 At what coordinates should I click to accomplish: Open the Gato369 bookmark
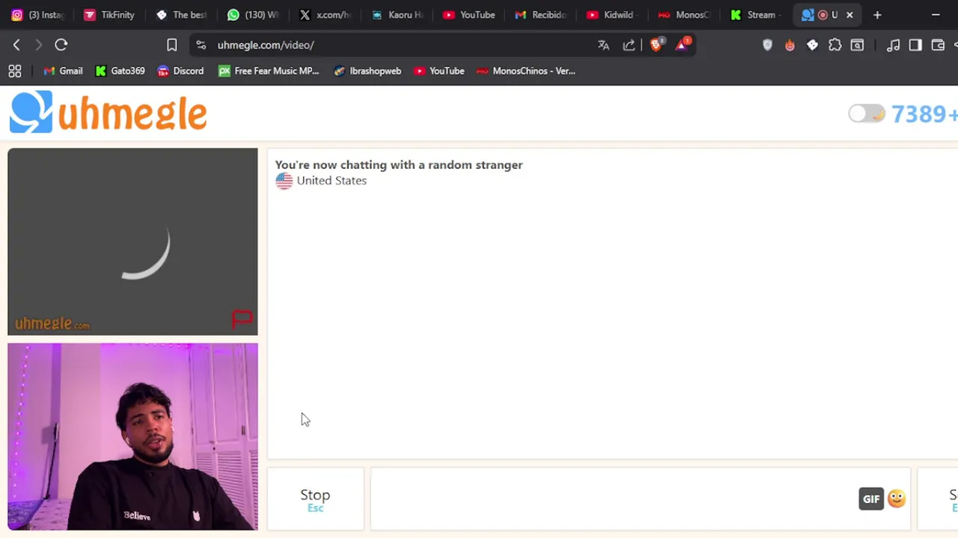(120, 71)
